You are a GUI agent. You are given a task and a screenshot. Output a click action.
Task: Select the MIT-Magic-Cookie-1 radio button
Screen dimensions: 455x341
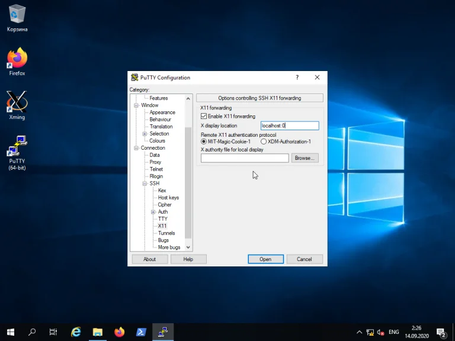pyautogui.click(x=204, y=141)
